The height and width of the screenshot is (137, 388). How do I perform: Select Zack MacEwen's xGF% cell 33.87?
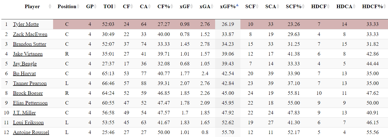point(228,34)
